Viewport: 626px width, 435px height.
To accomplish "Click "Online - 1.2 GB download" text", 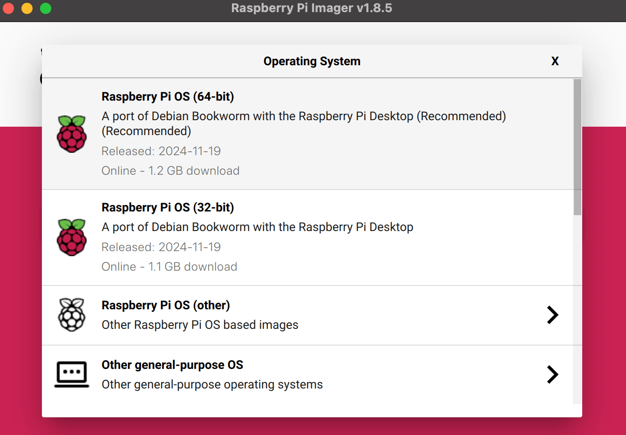I will 170,170.
